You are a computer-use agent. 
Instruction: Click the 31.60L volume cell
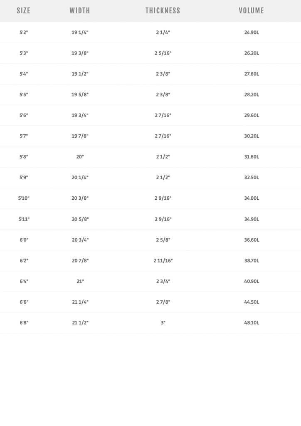252,157
